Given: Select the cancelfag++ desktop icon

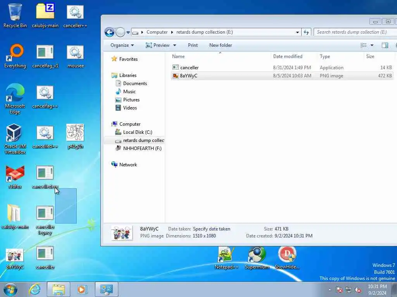Looking at the screenshot, I should click(45, 96).
